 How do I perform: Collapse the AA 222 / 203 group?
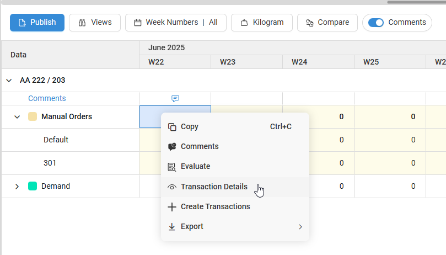(x=9, y=81)
